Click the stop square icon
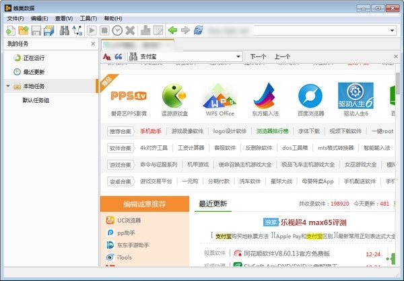The height and width of the screenshot is (281, 404). [104, 31]
